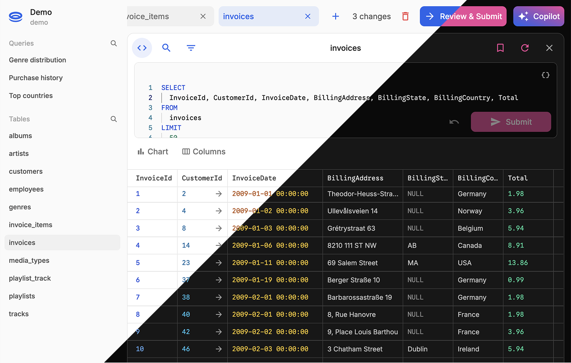The image size is (571, 363).
Task: Search the Tables list
Action: coord(114,119)
